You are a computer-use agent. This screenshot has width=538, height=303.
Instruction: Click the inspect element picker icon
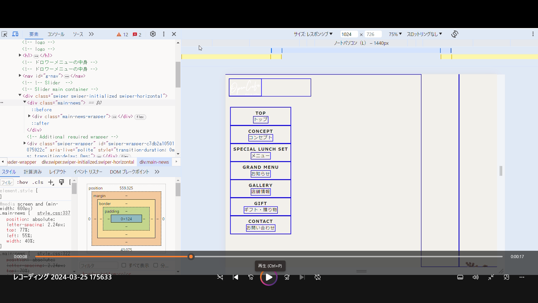point(4,34)
